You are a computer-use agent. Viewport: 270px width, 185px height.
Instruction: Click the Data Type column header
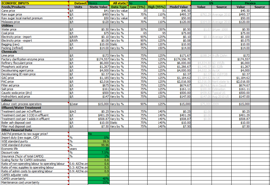tap(119, 7)
